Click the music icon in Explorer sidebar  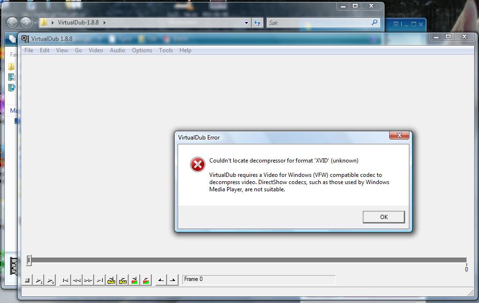click(12, 88)
